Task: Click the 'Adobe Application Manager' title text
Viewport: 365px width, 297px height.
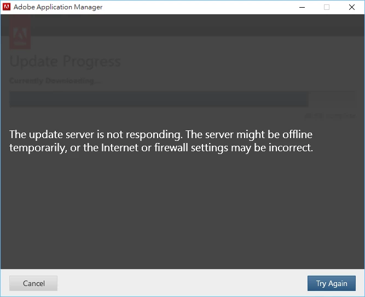Action: 58,7
